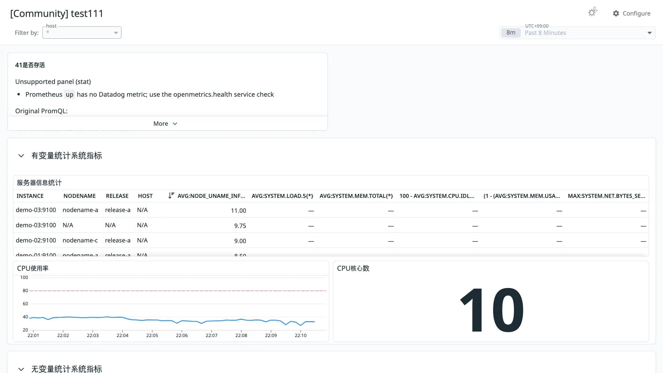The width and height of the screenshot is (663, 373).
Task: Select the demo-02:9100 instance cell
Action: pos(36,240)
